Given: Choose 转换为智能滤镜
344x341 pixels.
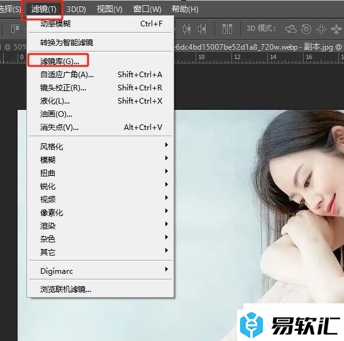Looking at the screenshot, I should pyautogui.click(x=101, y=43).
